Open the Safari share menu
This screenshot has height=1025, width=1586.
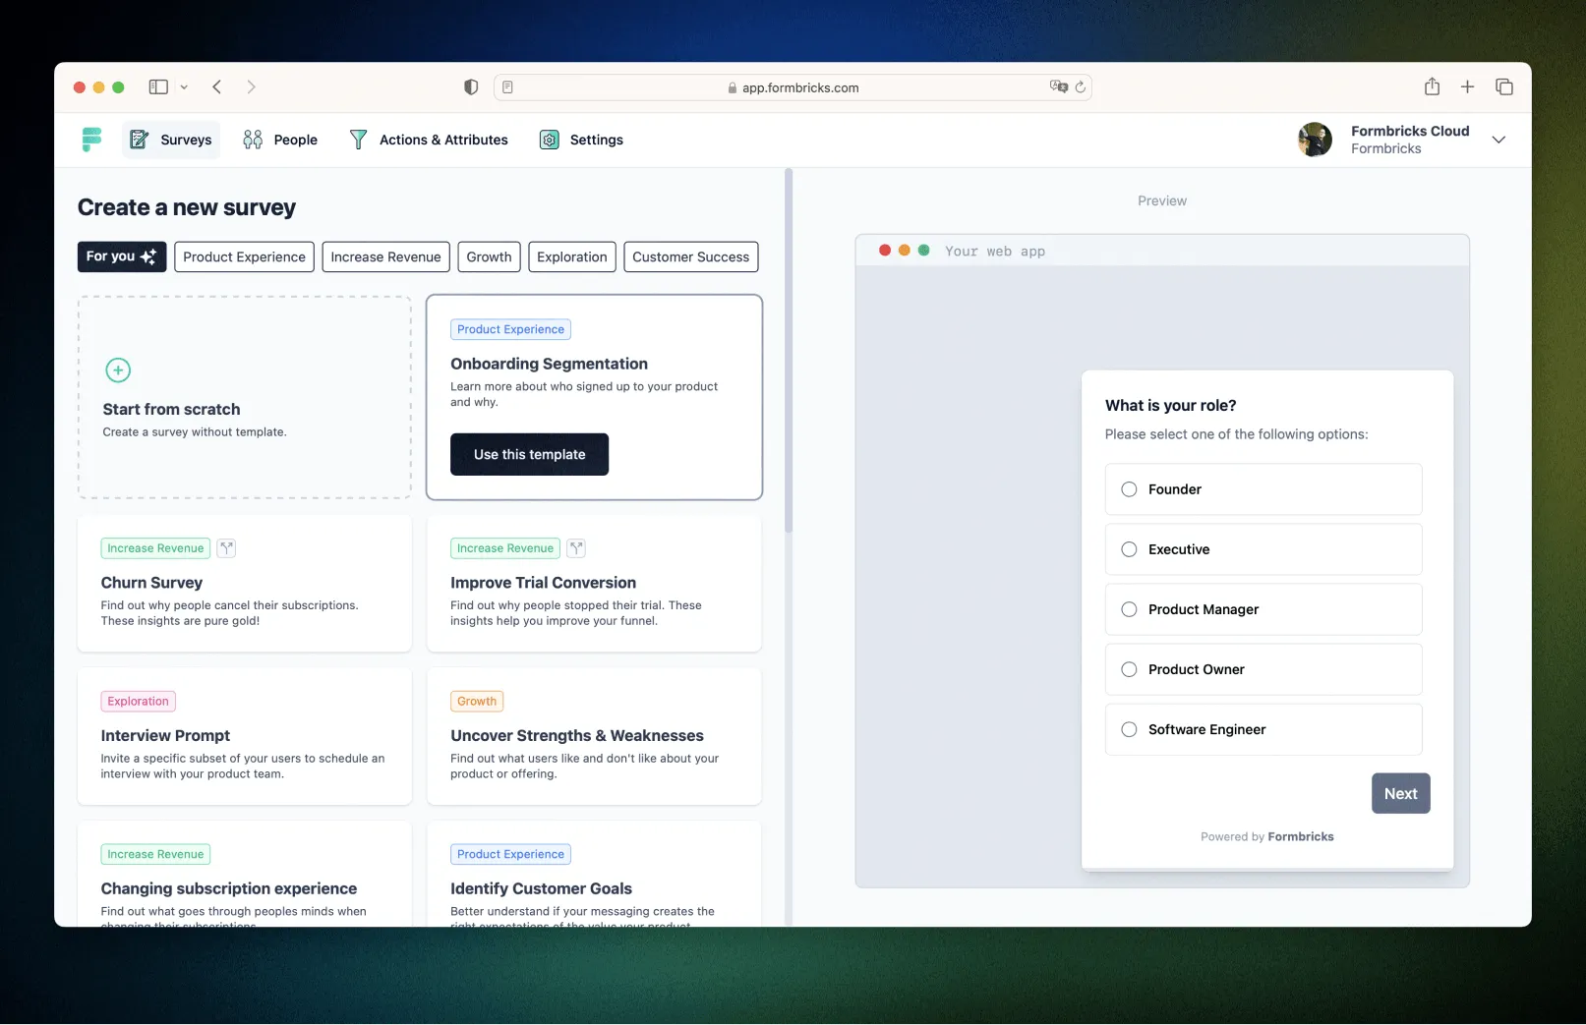tap(1432, 86)
